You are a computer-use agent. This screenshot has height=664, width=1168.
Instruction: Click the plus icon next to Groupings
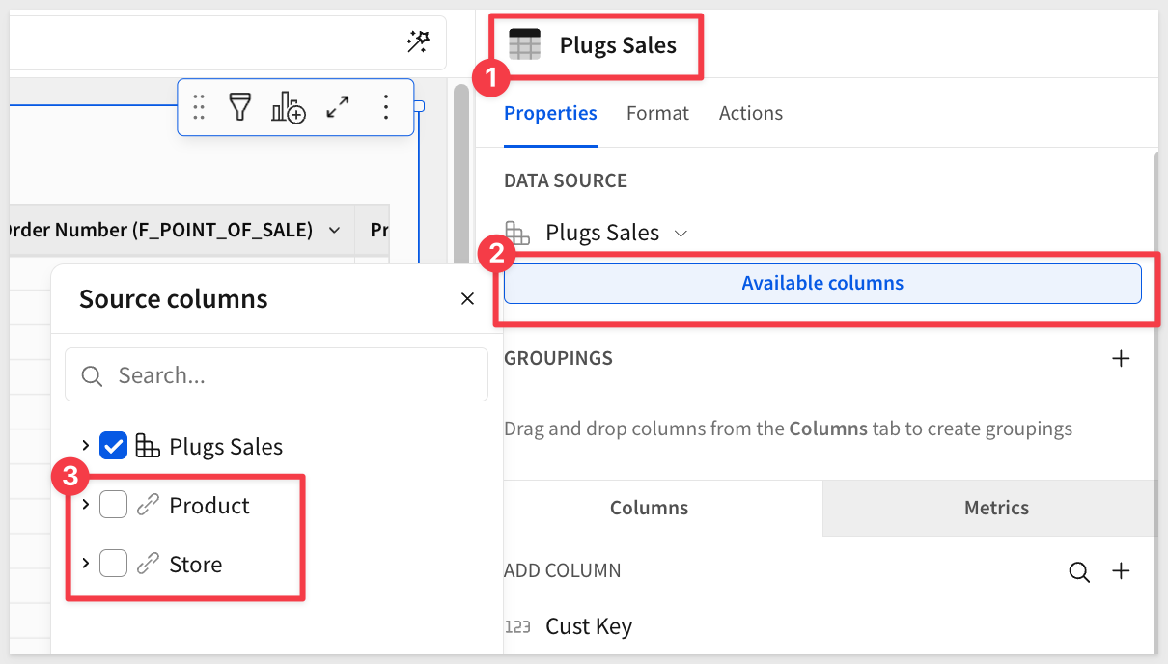coord(1121,359)
